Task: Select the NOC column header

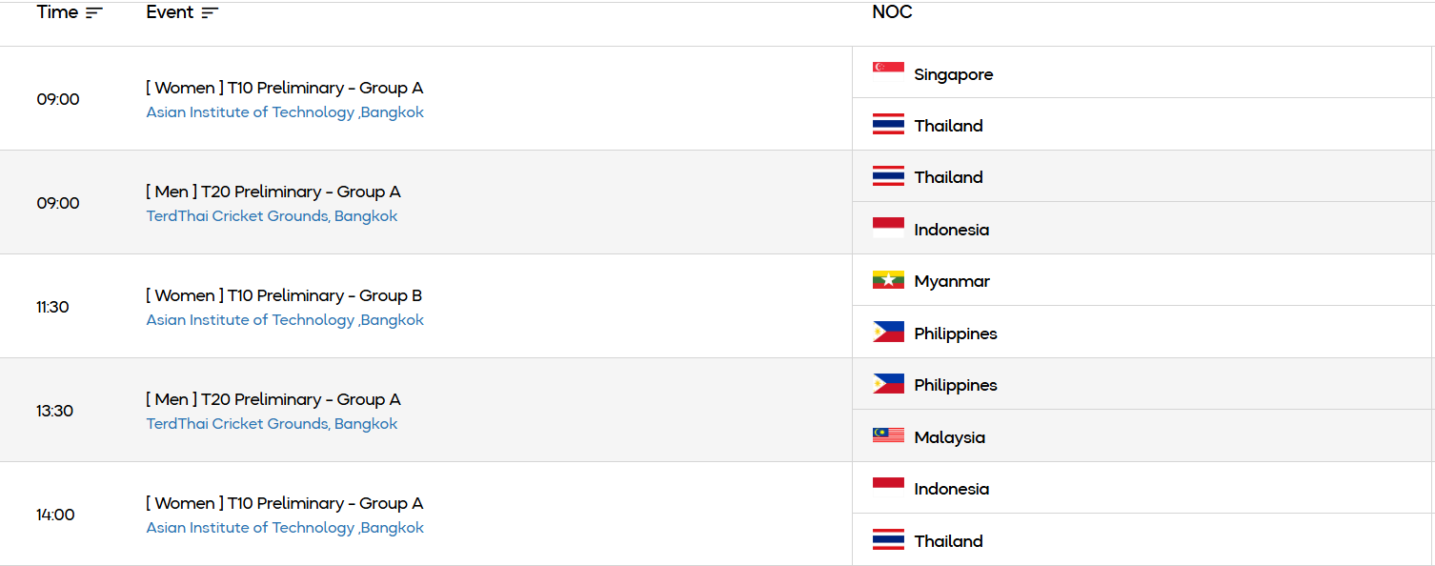Action: 890,12
